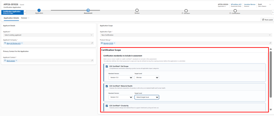274x116 pixels.
Task: Open Full Scope Target Level Bronze dropdown
Action: point(147,77)
